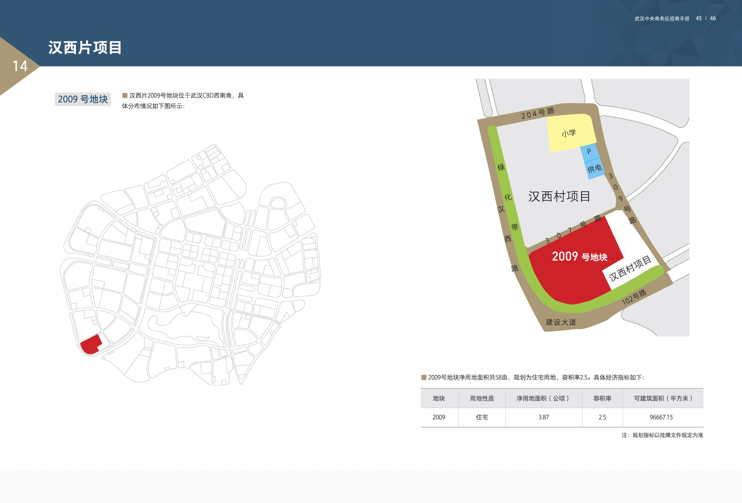Click the footnote 注：规划指标以挂牌文件规定为准

click(x=662, y=435)
